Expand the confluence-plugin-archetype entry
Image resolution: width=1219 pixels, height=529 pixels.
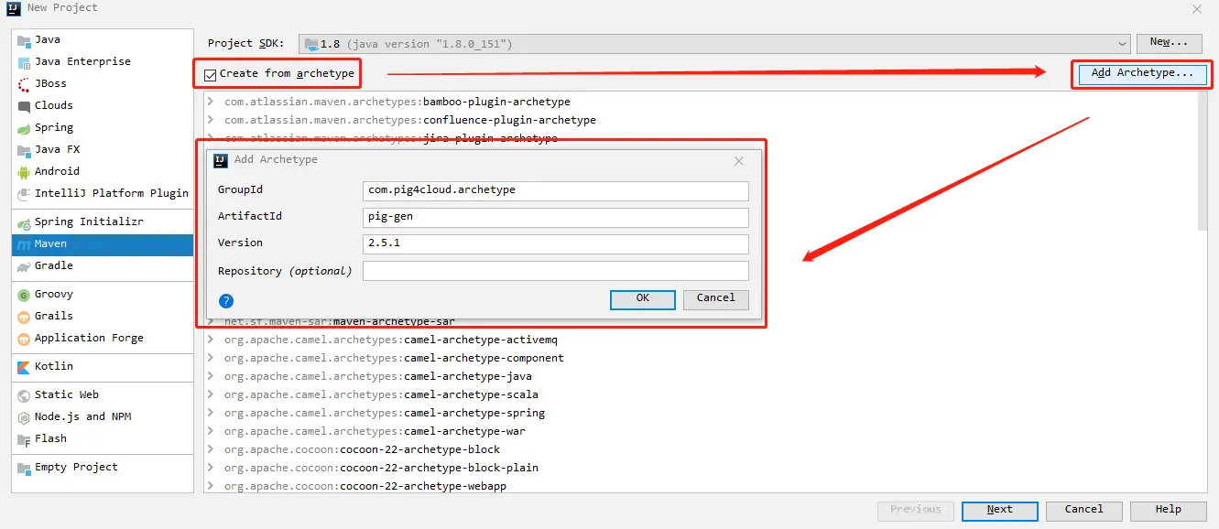pyautogui.click(x=212, y=120)
